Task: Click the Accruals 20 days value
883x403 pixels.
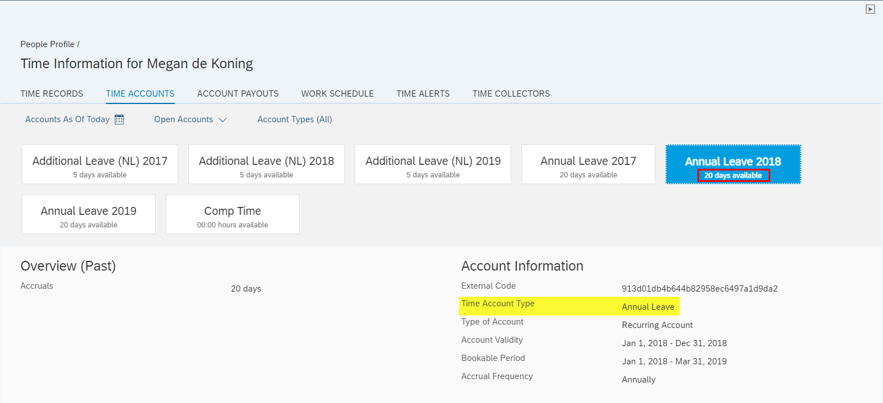Action: pos(246,289)
